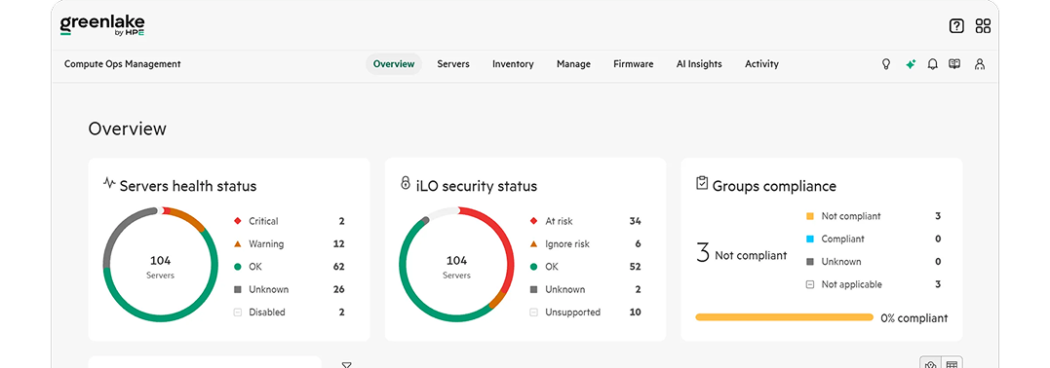Select the Activity tab
1050x368 pixels.
[x=762, y=64]
